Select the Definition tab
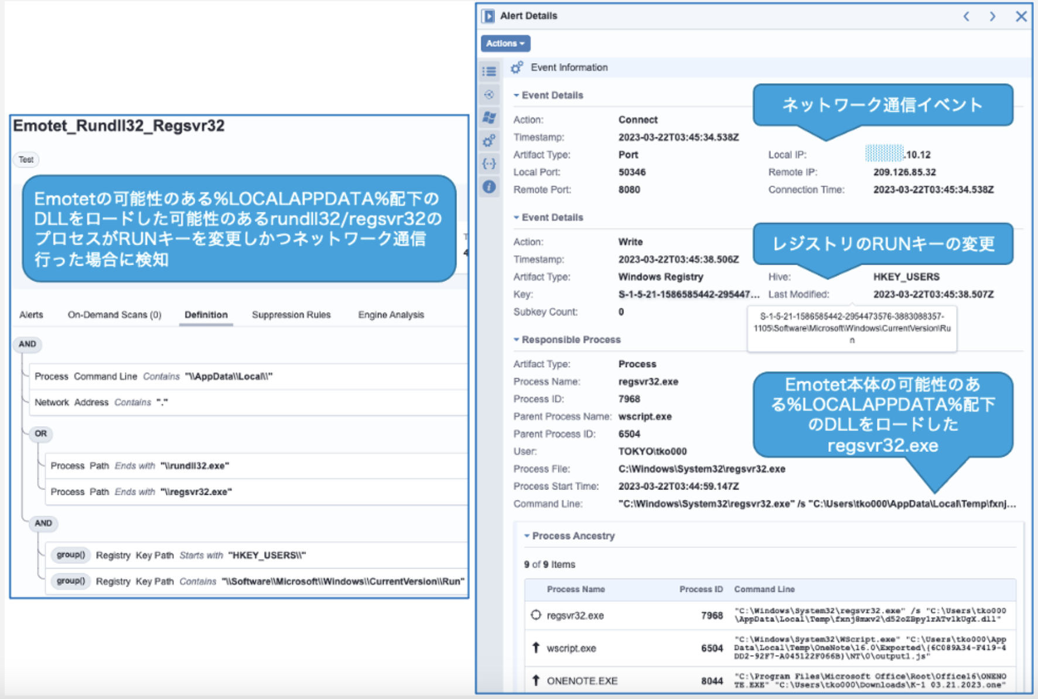Viewport: 1038px width, 699px height. pos(206,314)
